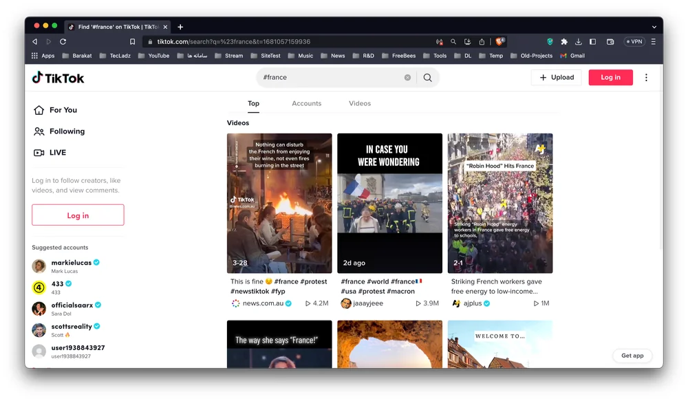
Task: Toggle the Brave VPN button
Action: (634, 42)
